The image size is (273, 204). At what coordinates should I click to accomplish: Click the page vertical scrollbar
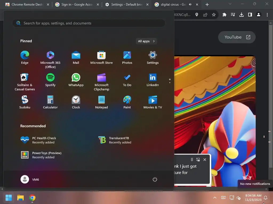click(x=270, y=96)
